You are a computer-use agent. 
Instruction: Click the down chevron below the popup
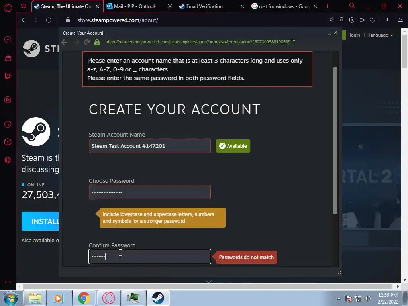pos(209,281)
